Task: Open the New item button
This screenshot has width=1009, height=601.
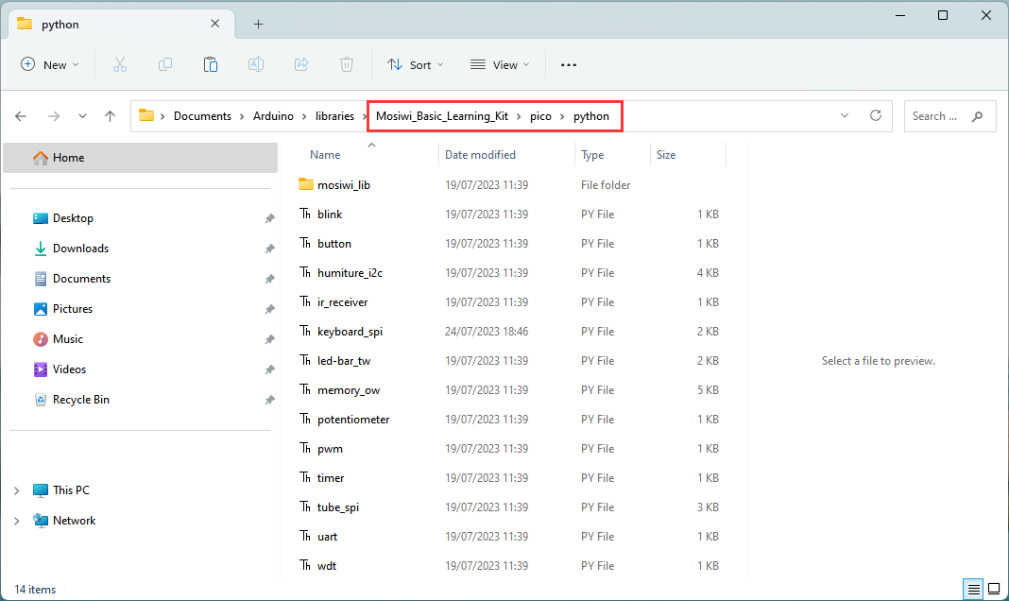Action: (x=49, y=64)
